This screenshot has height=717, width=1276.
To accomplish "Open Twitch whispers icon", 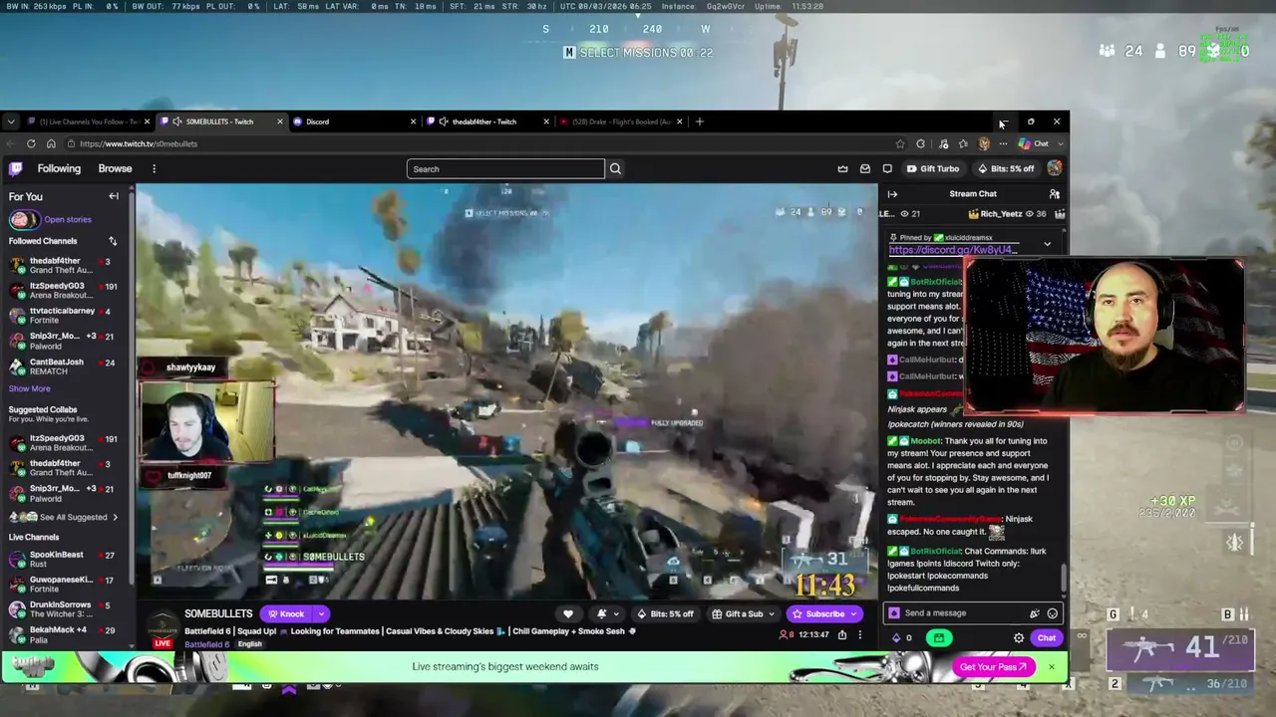I will tap(887, 169).
